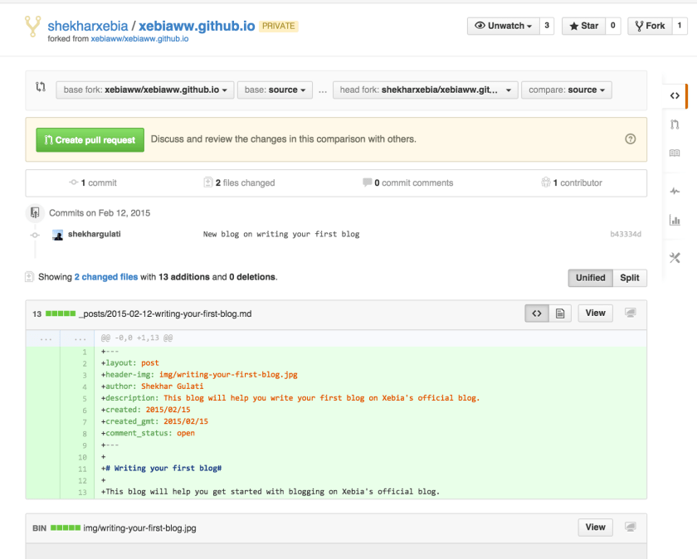Toggle rendered rich diff for markdown file

(x=560, y=314)
